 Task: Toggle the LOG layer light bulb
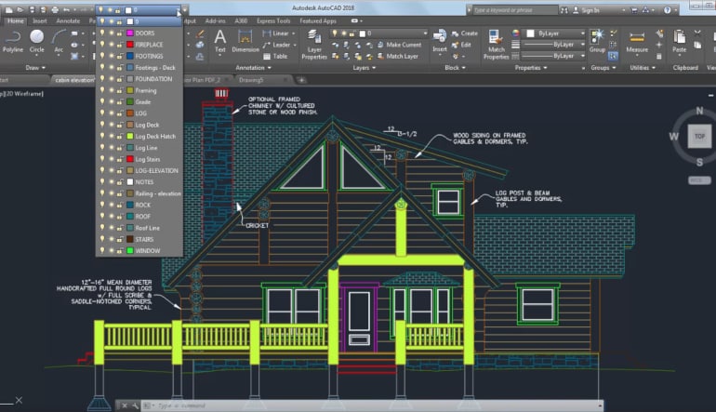click(102, 113)
